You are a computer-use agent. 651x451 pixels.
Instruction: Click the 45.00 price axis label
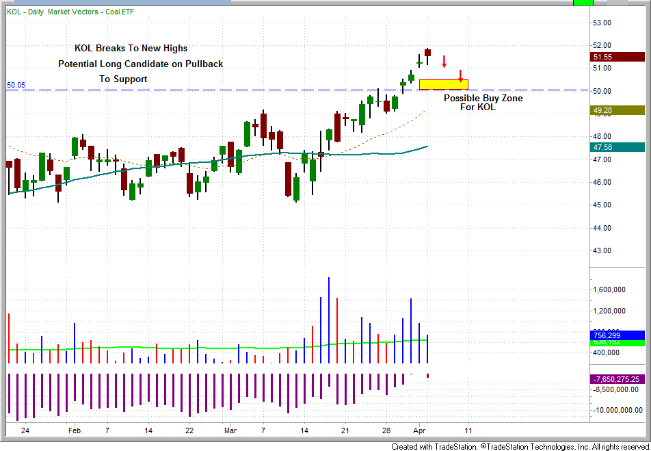pos(602,205)
